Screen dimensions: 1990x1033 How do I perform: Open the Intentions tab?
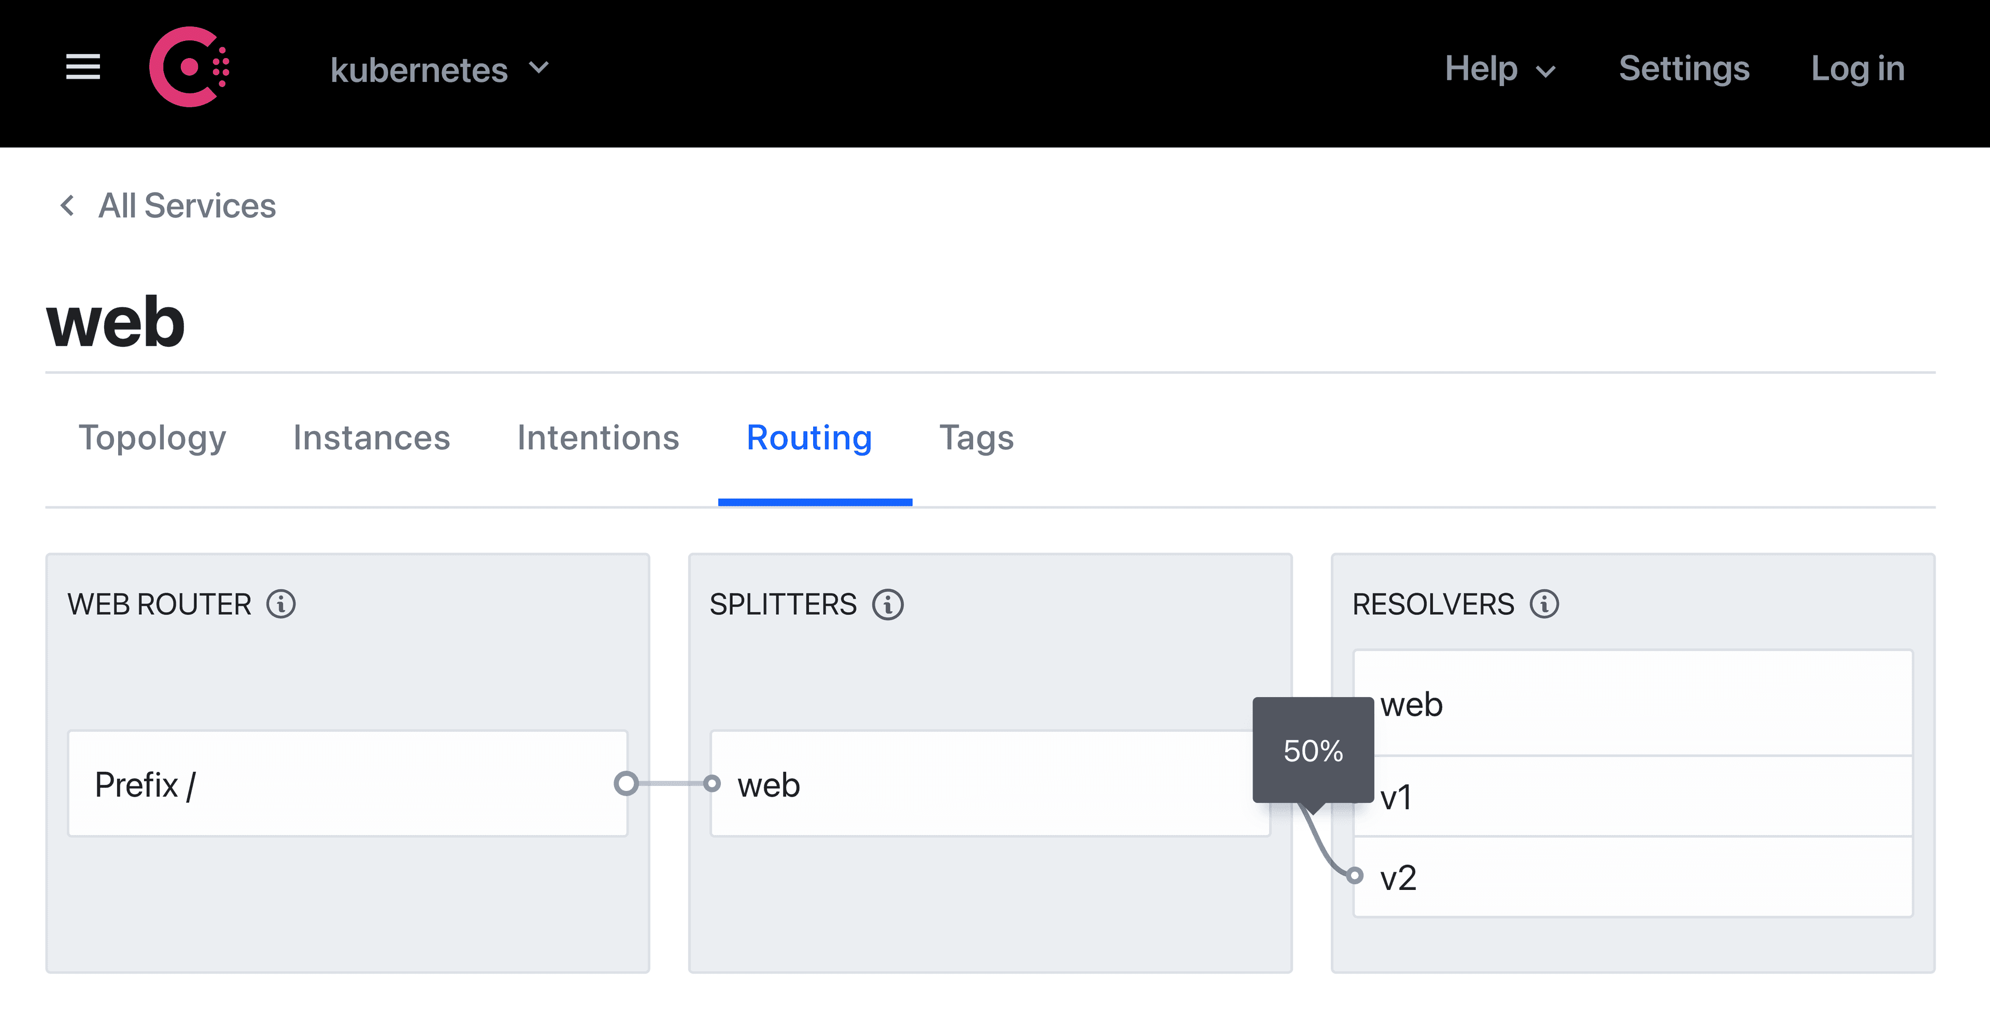[598, 438]
